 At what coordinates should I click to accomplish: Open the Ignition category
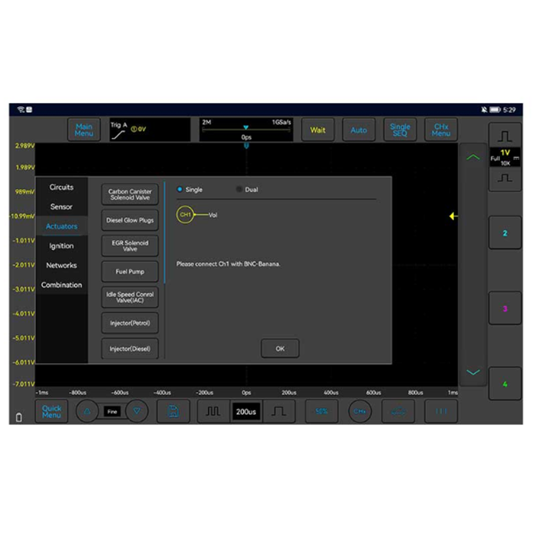[61, 246]
